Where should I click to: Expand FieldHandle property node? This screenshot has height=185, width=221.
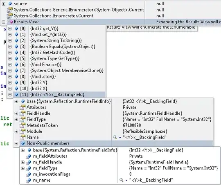(16, 114)
